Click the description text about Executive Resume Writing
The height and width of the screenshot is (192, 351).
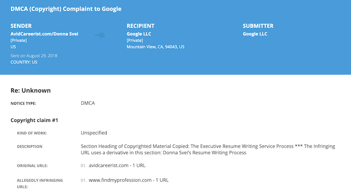pyautogui.click(x=208, y=149)
